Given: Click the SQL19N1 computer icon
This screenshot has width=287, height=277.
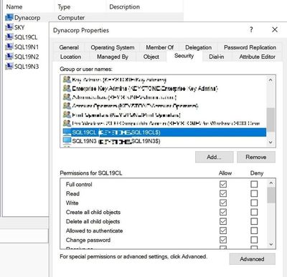Looking at the screenshot, I should pyautogui.click(x=9, y=47).
